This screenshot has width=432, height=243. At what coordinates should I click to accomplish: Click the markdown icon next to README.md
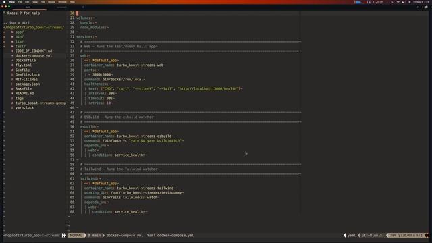[12, 93]
